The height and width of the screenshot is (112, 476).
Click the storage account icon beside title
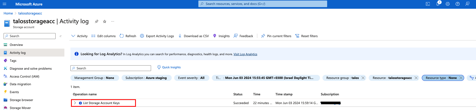tap(7, 23)
